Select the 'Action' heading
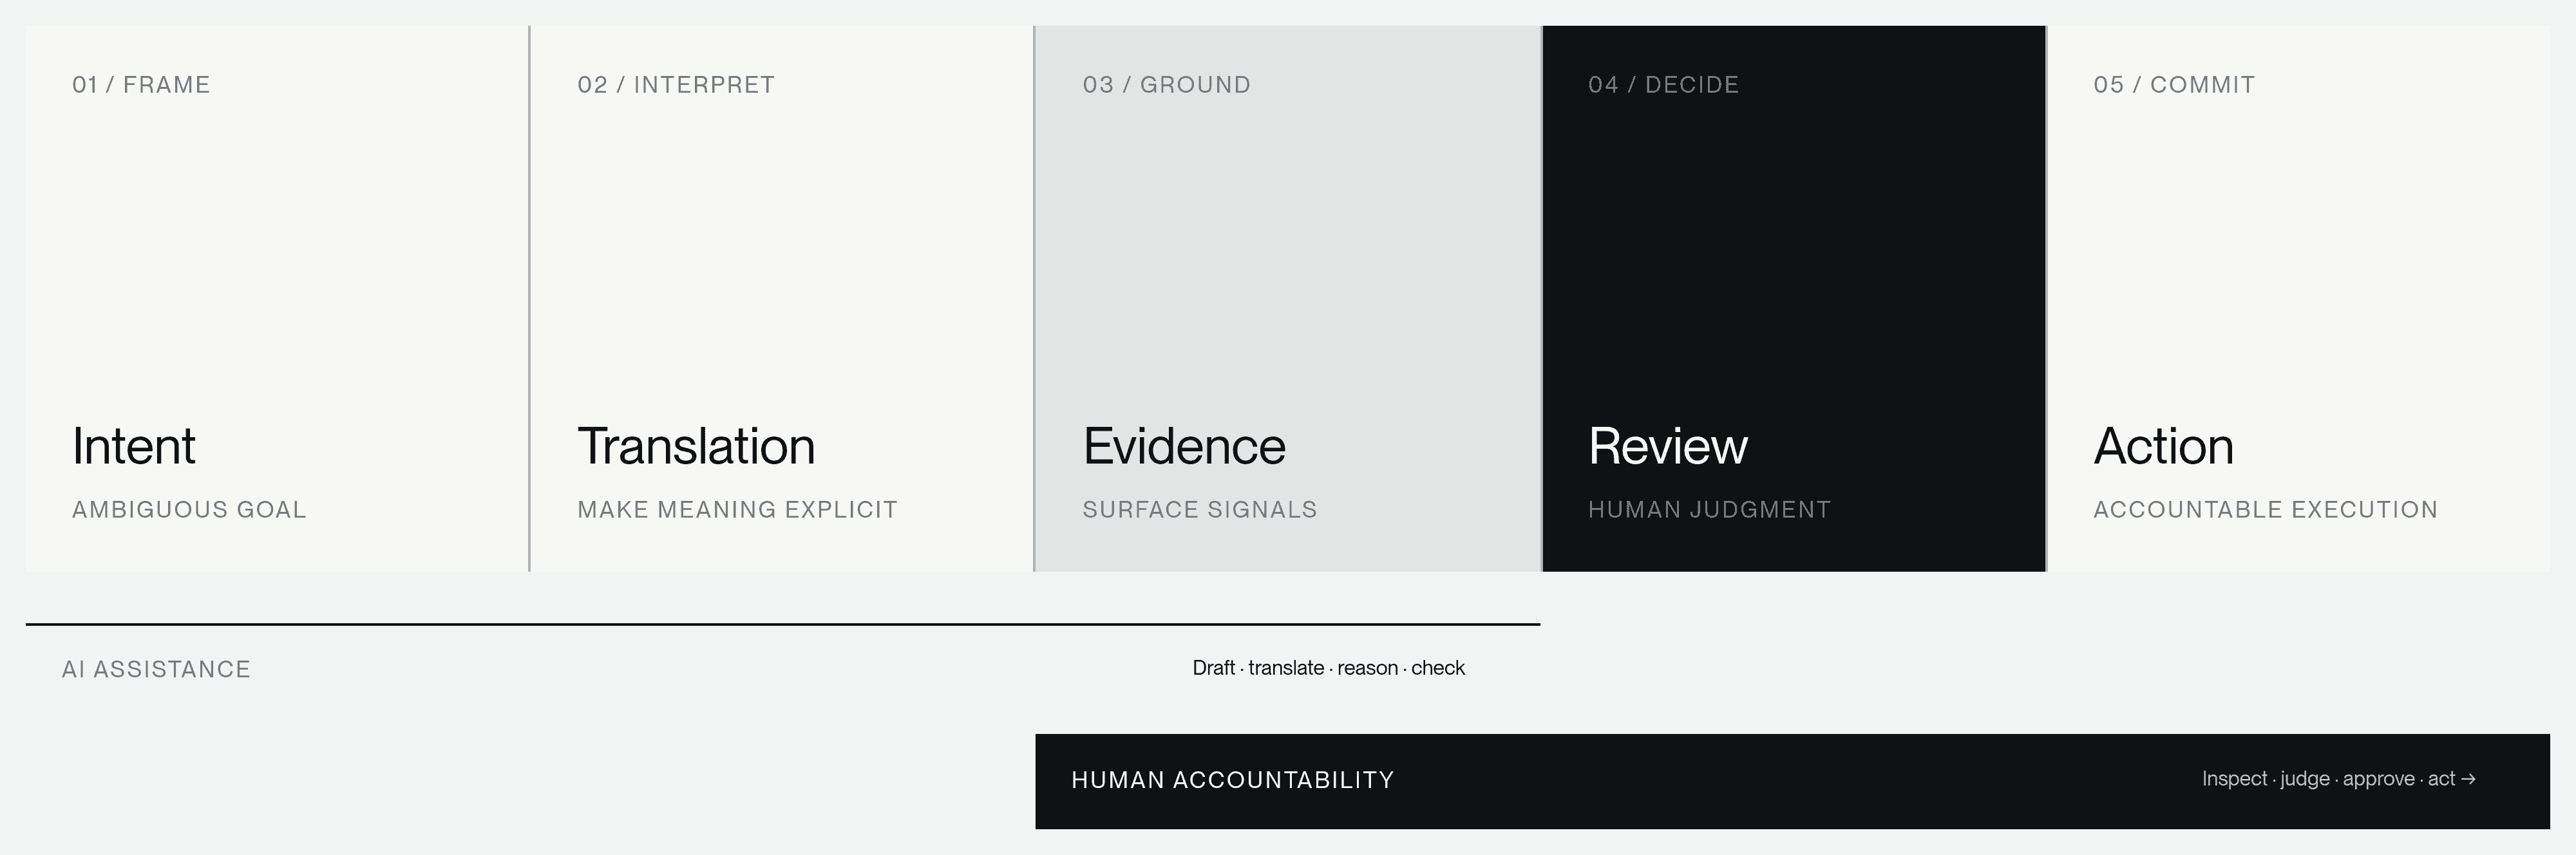2576x855 pixels. pyautogui.click(x=2164, y=446)
